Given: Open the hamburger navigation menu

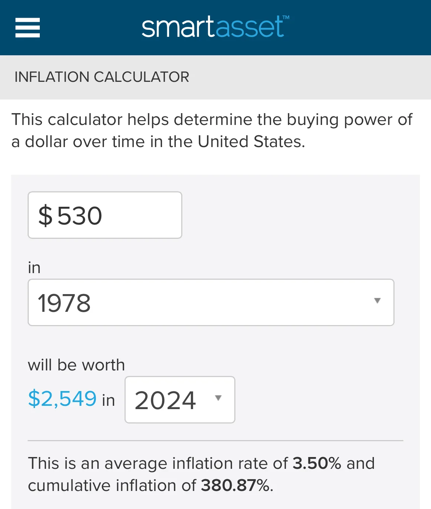Looking at the screenshot, I should coord(28,28).
